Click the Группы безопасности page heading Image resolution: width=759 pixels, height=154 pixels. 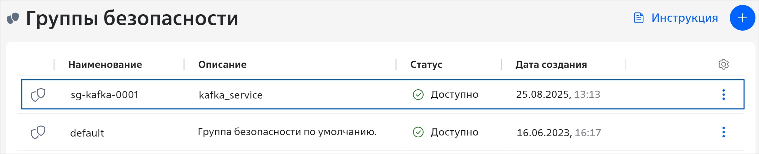[x=132, y=18]
